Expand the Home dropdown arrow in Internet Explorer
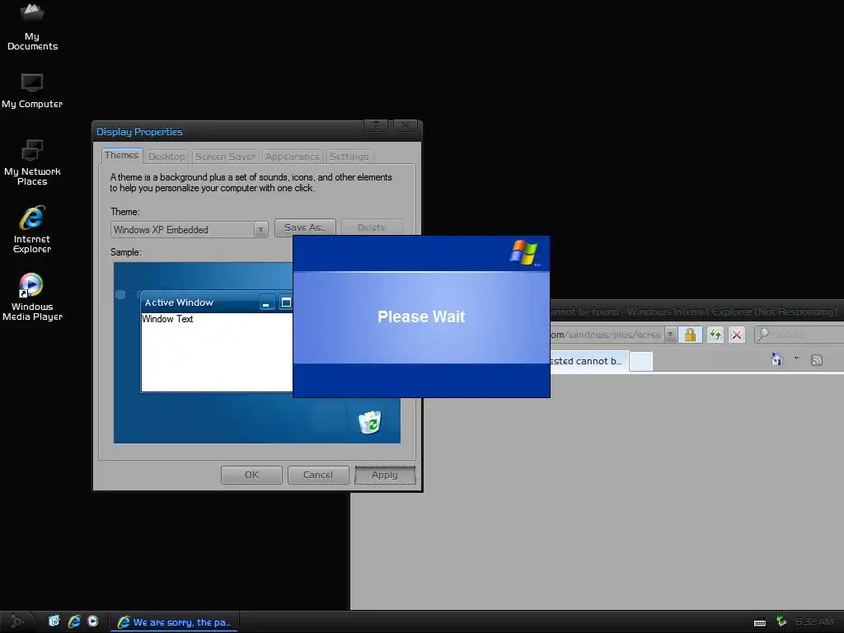844x633 pixels. (x=796, y=359)
